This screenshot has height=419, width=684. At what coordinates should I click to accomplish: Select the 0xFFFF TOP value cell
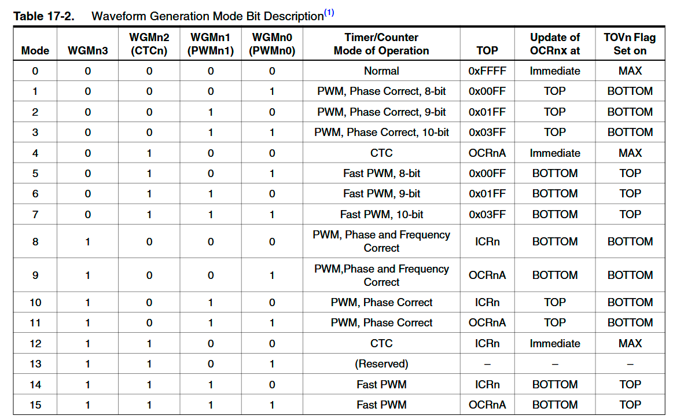click(487, 71)
